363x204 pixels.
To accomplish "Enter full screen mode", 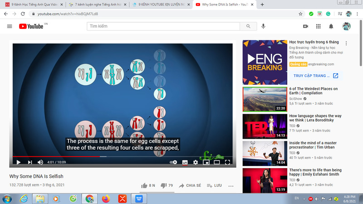I will coord(227,162).
